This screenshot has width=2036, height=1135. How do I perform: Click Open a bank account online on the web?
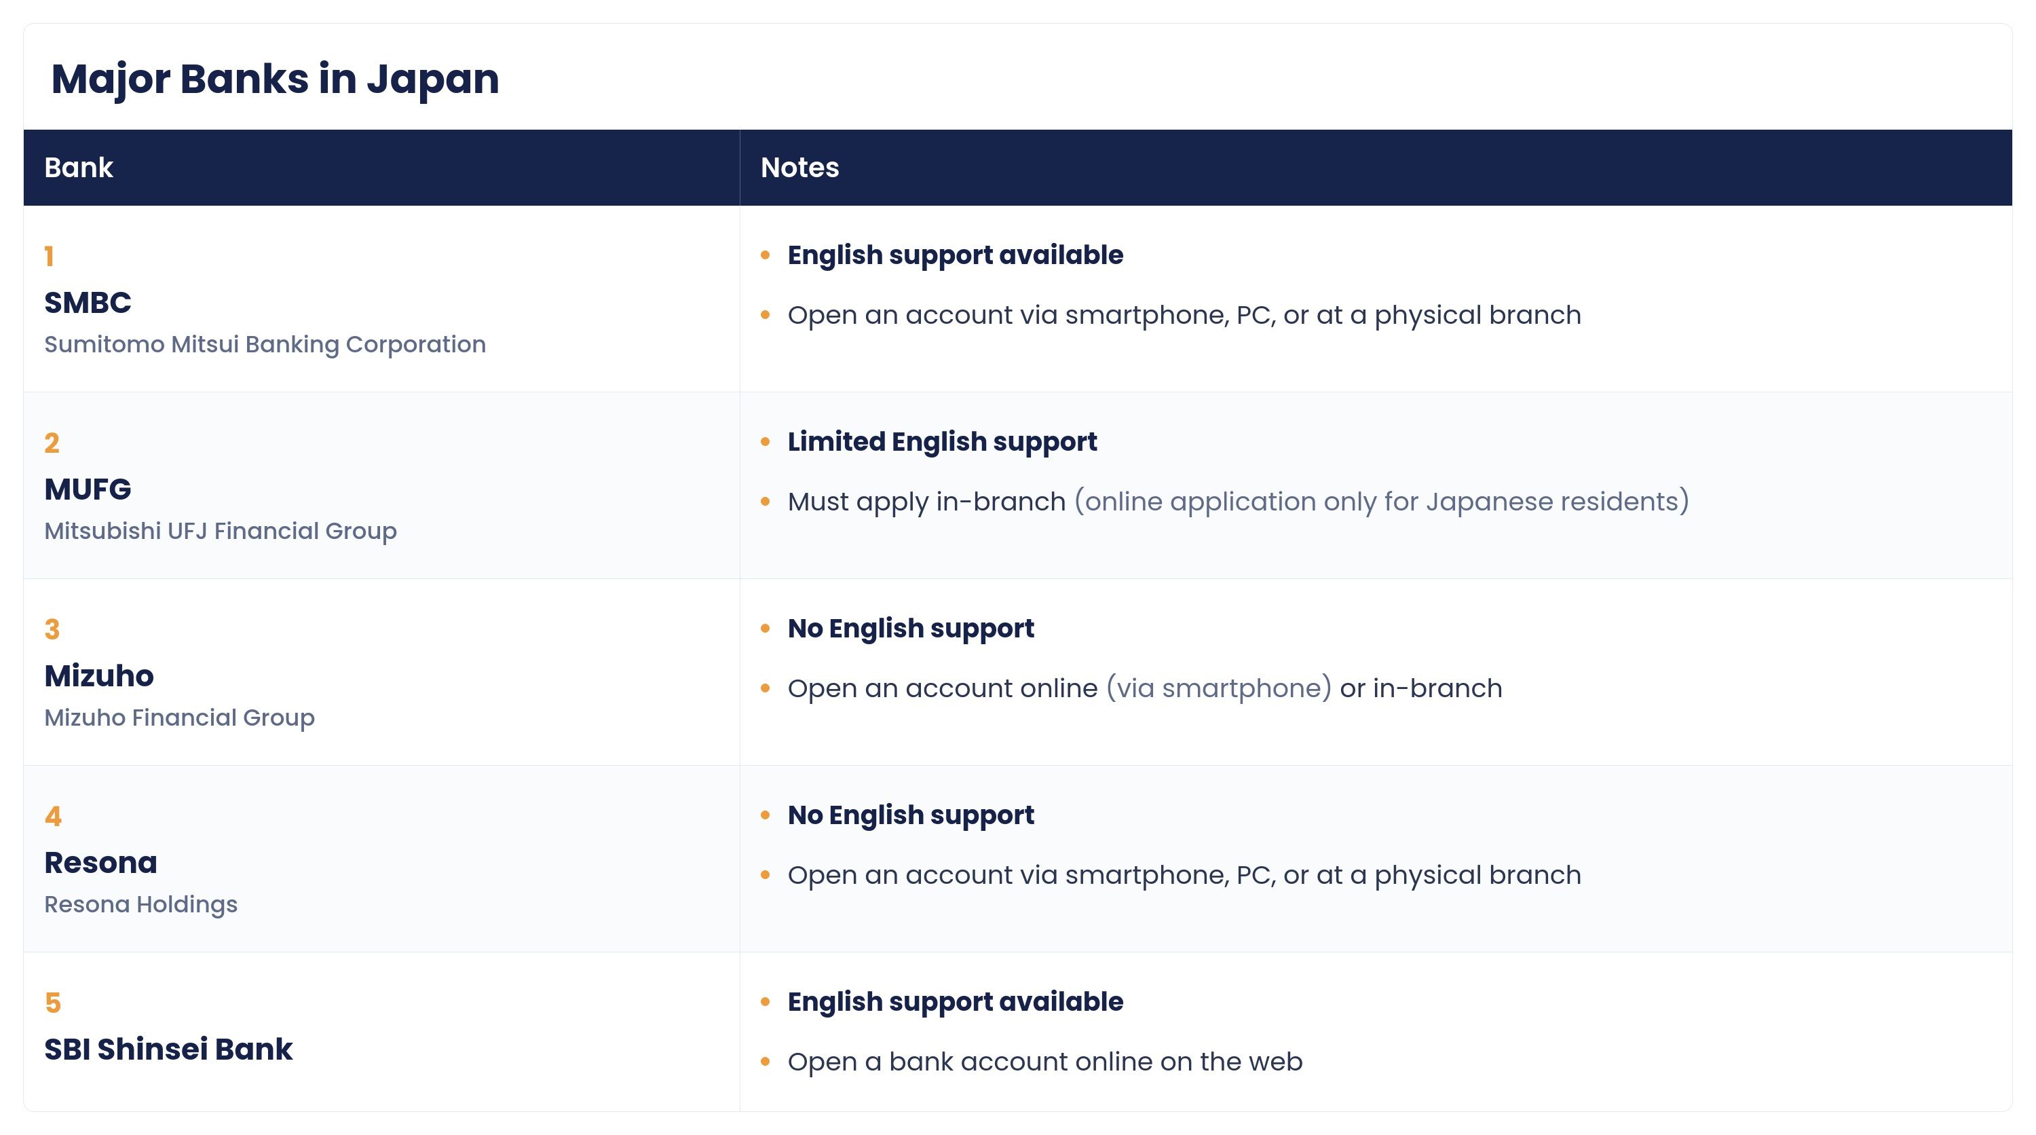1045,1062
